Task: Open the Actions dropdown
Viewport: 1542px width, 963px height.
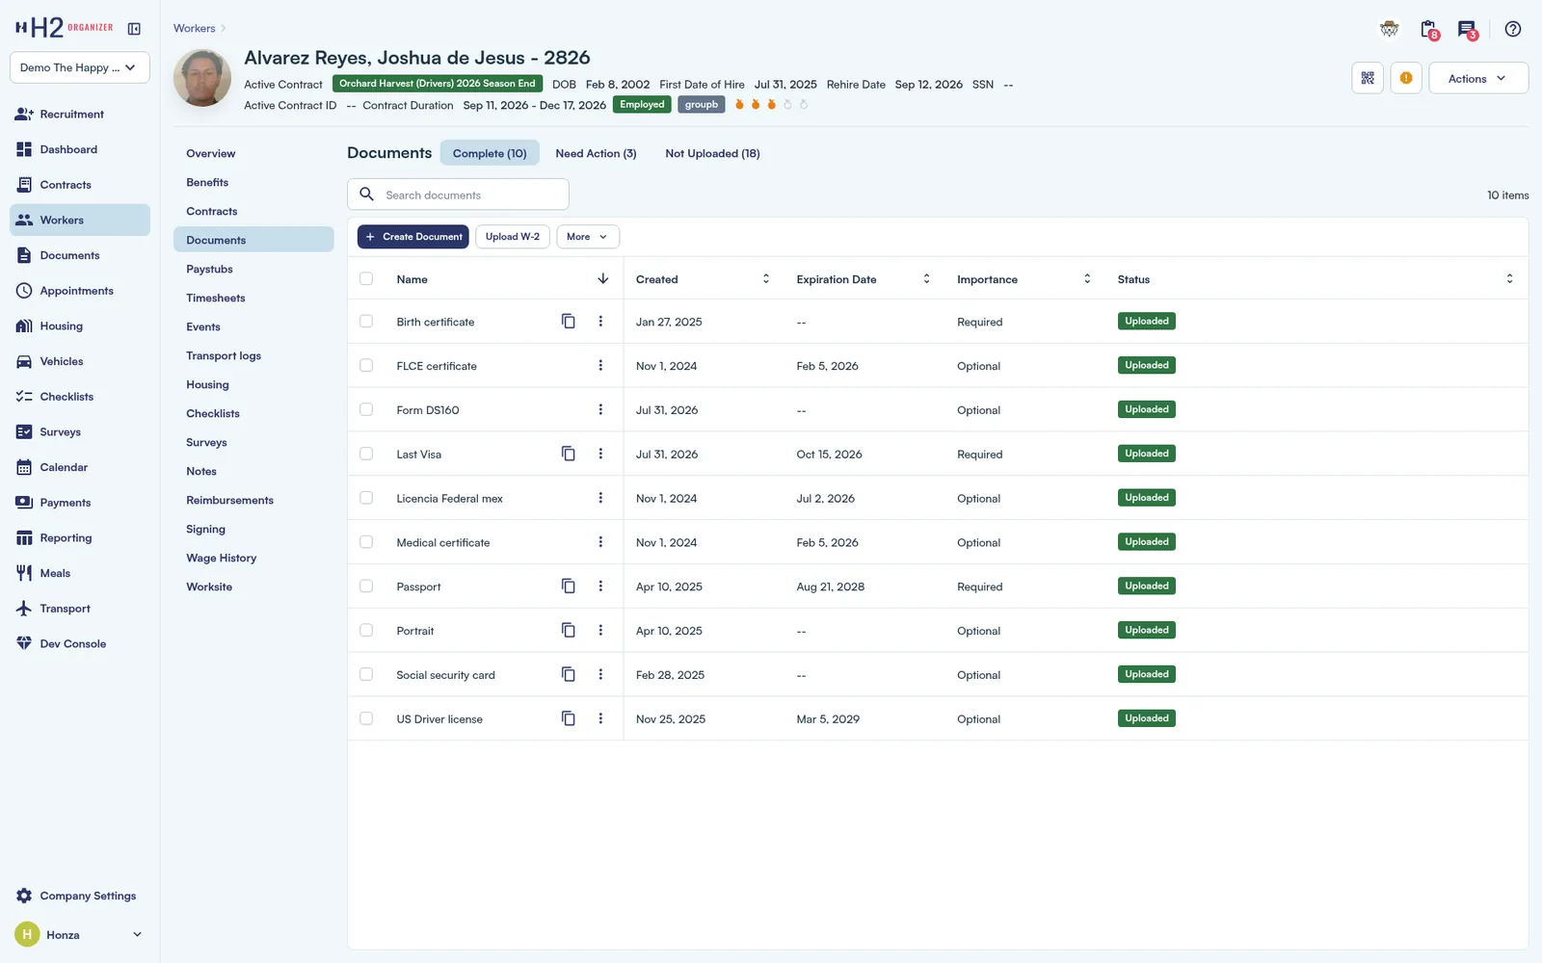Action: (1477, 78)
